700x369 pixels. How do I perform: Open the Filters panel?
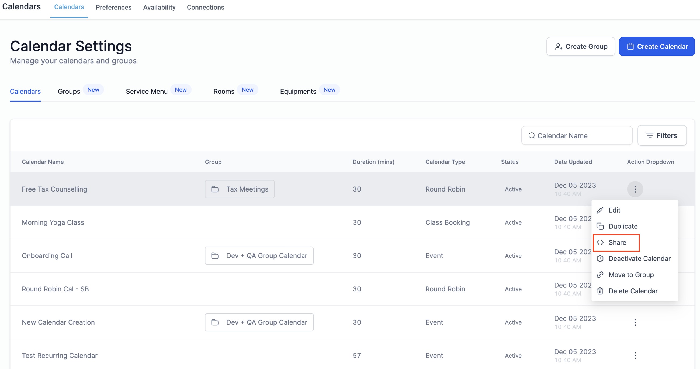tap(662, 135)
